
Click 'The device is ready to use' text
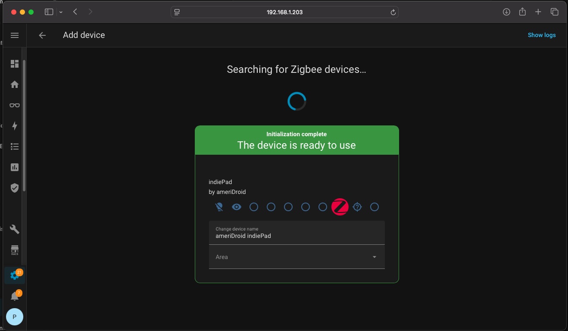(296, 145)
